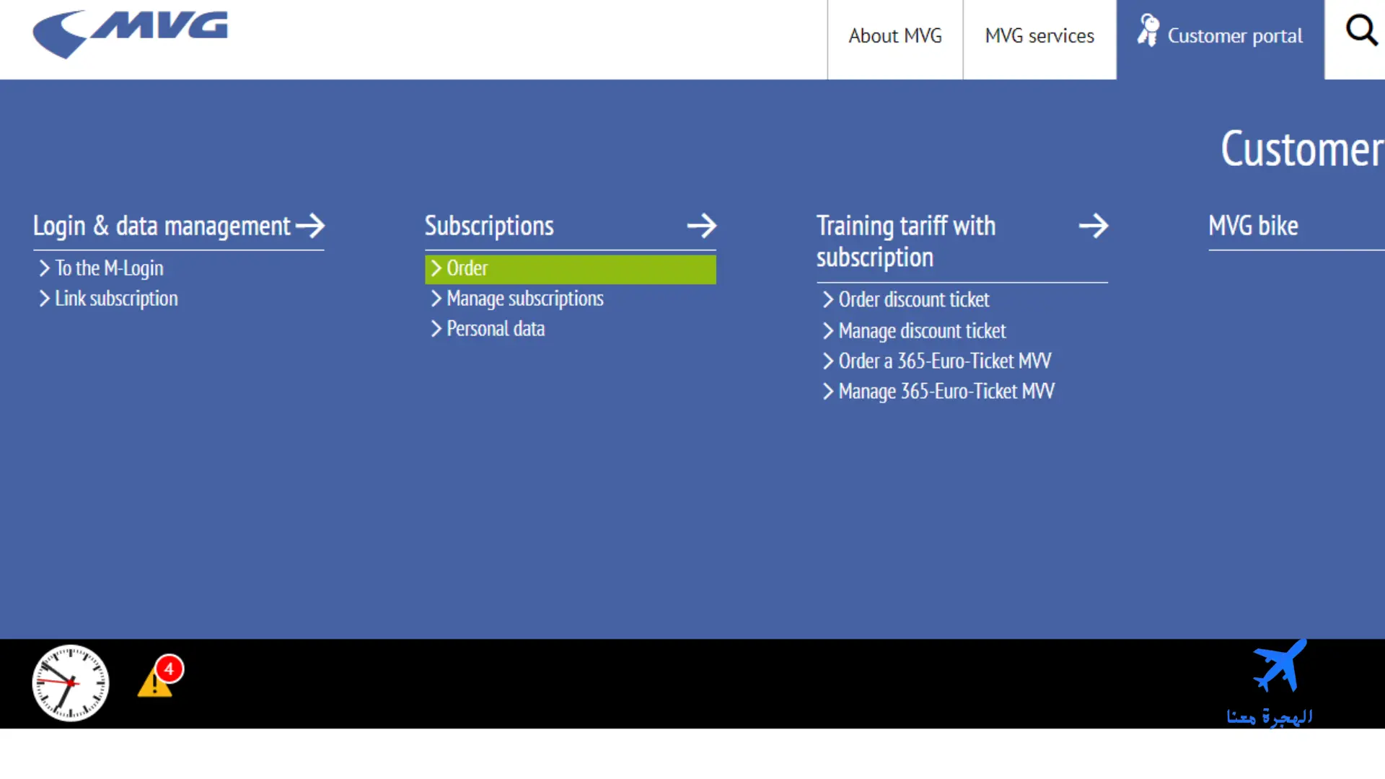Click the arrow beside Training tariff with subscription
The width and height of the screenshot is (1385, 779).
[1094, 226]
